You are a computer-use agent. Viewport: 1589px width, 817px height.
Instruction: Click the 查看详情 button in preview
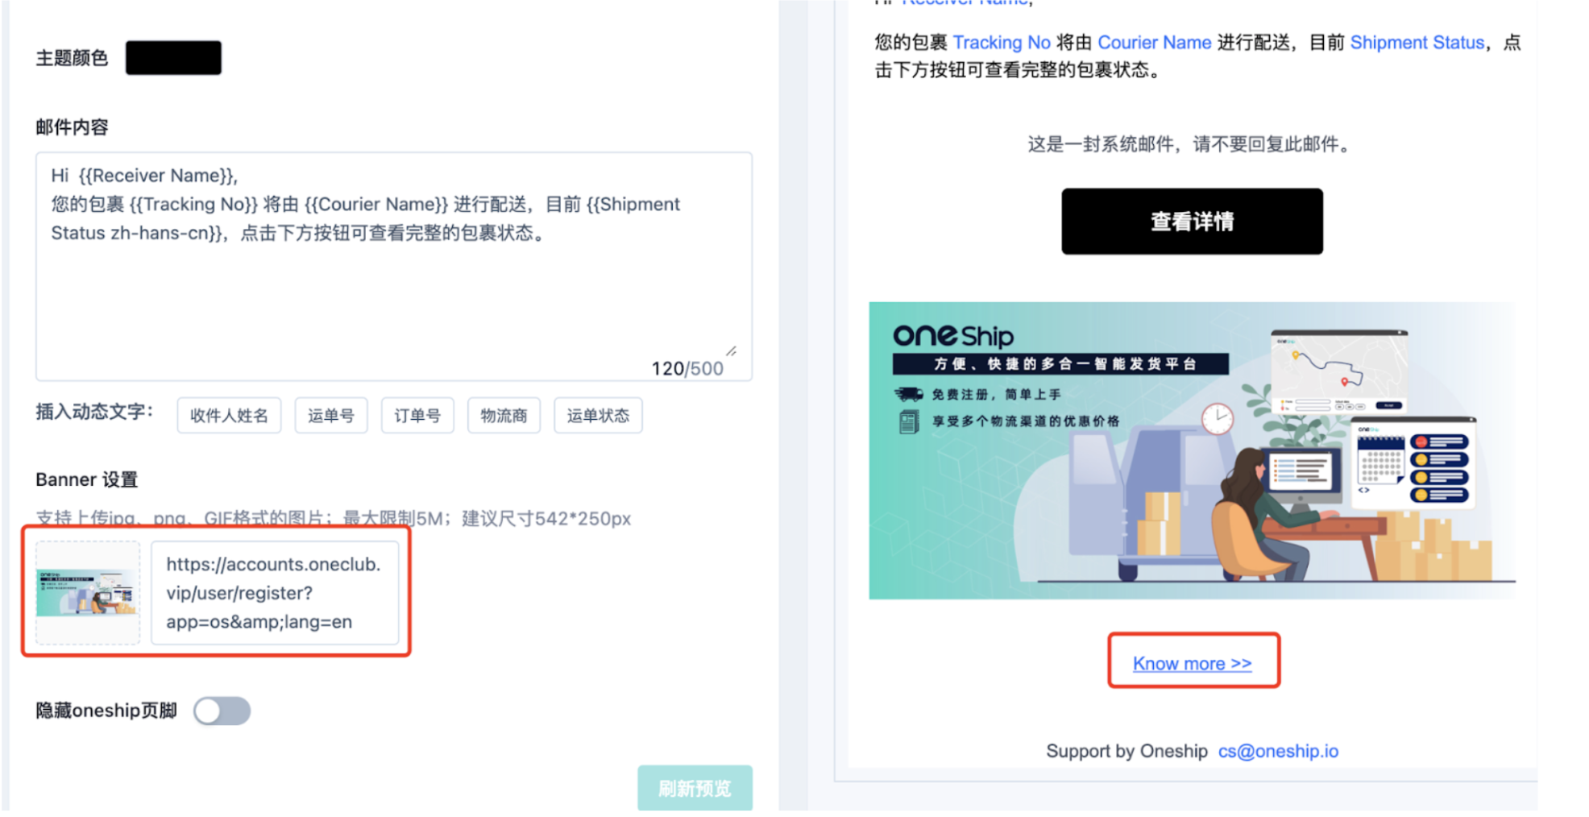click(1192, 222)
